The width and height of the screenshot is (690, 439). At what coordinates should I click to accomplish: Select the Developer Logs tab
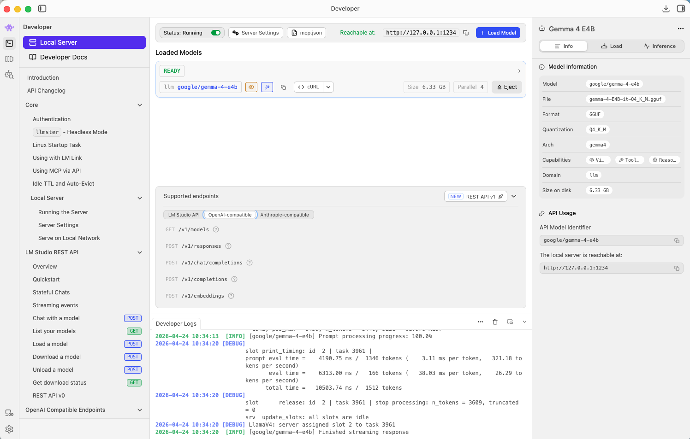pos(176,324)
